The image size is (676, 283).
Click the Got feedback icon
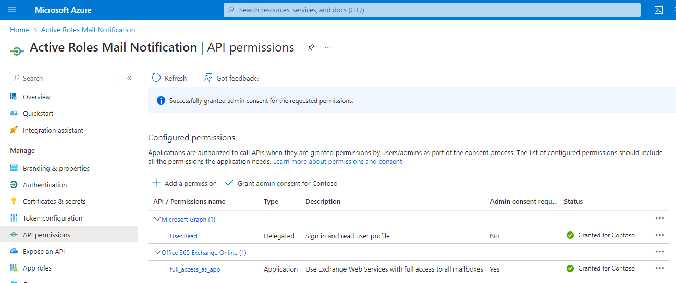click(208, 78)
